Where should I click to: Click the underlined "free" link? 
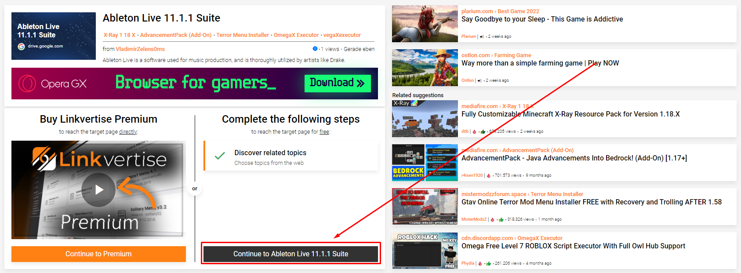324,132
